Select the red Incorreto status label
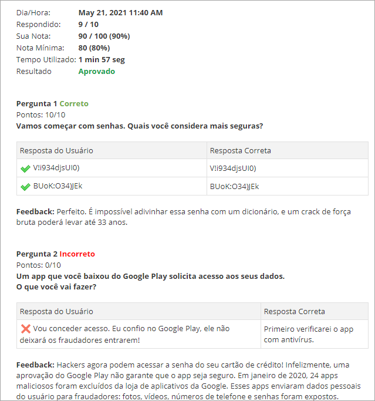 coord(77,254)
